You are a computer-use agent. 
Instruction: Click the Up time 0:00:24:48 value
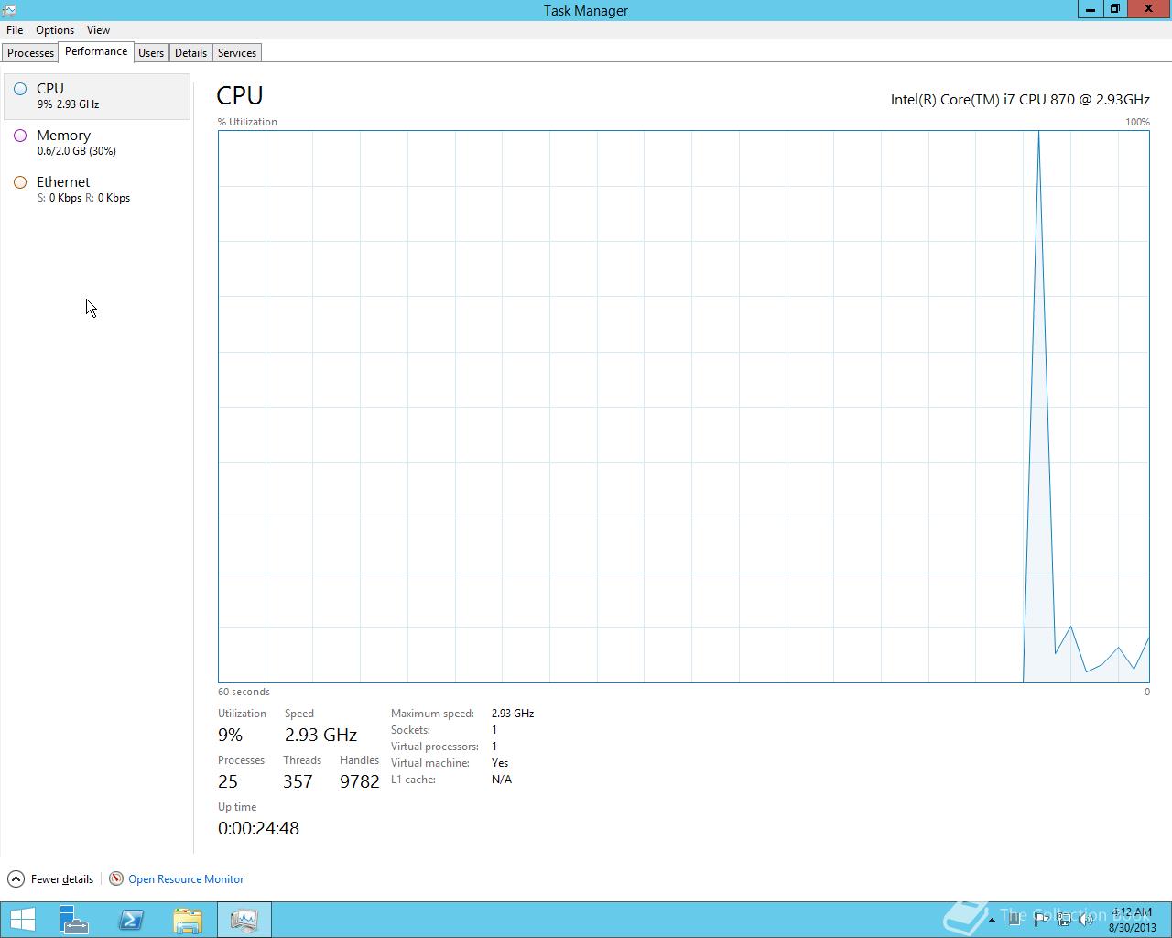coord(258,828)
